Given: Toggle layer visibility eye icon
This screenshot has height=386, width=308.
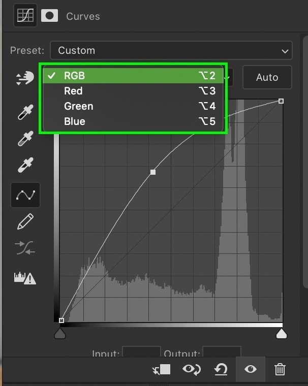Looking at the screenshot, I should (x=251, y=369).
